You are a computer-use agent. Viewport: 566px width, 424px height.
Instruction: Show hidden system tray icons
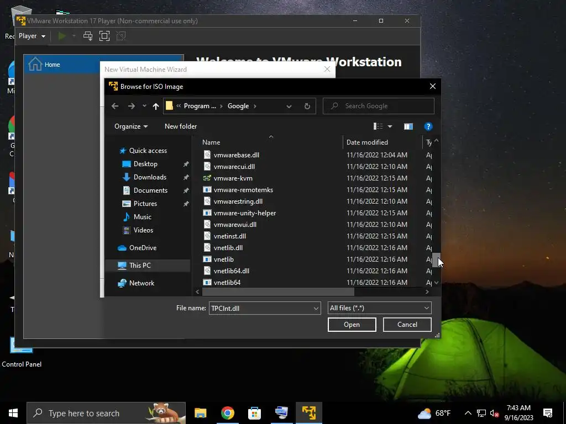pyautogui.click(x=468, y=413)
